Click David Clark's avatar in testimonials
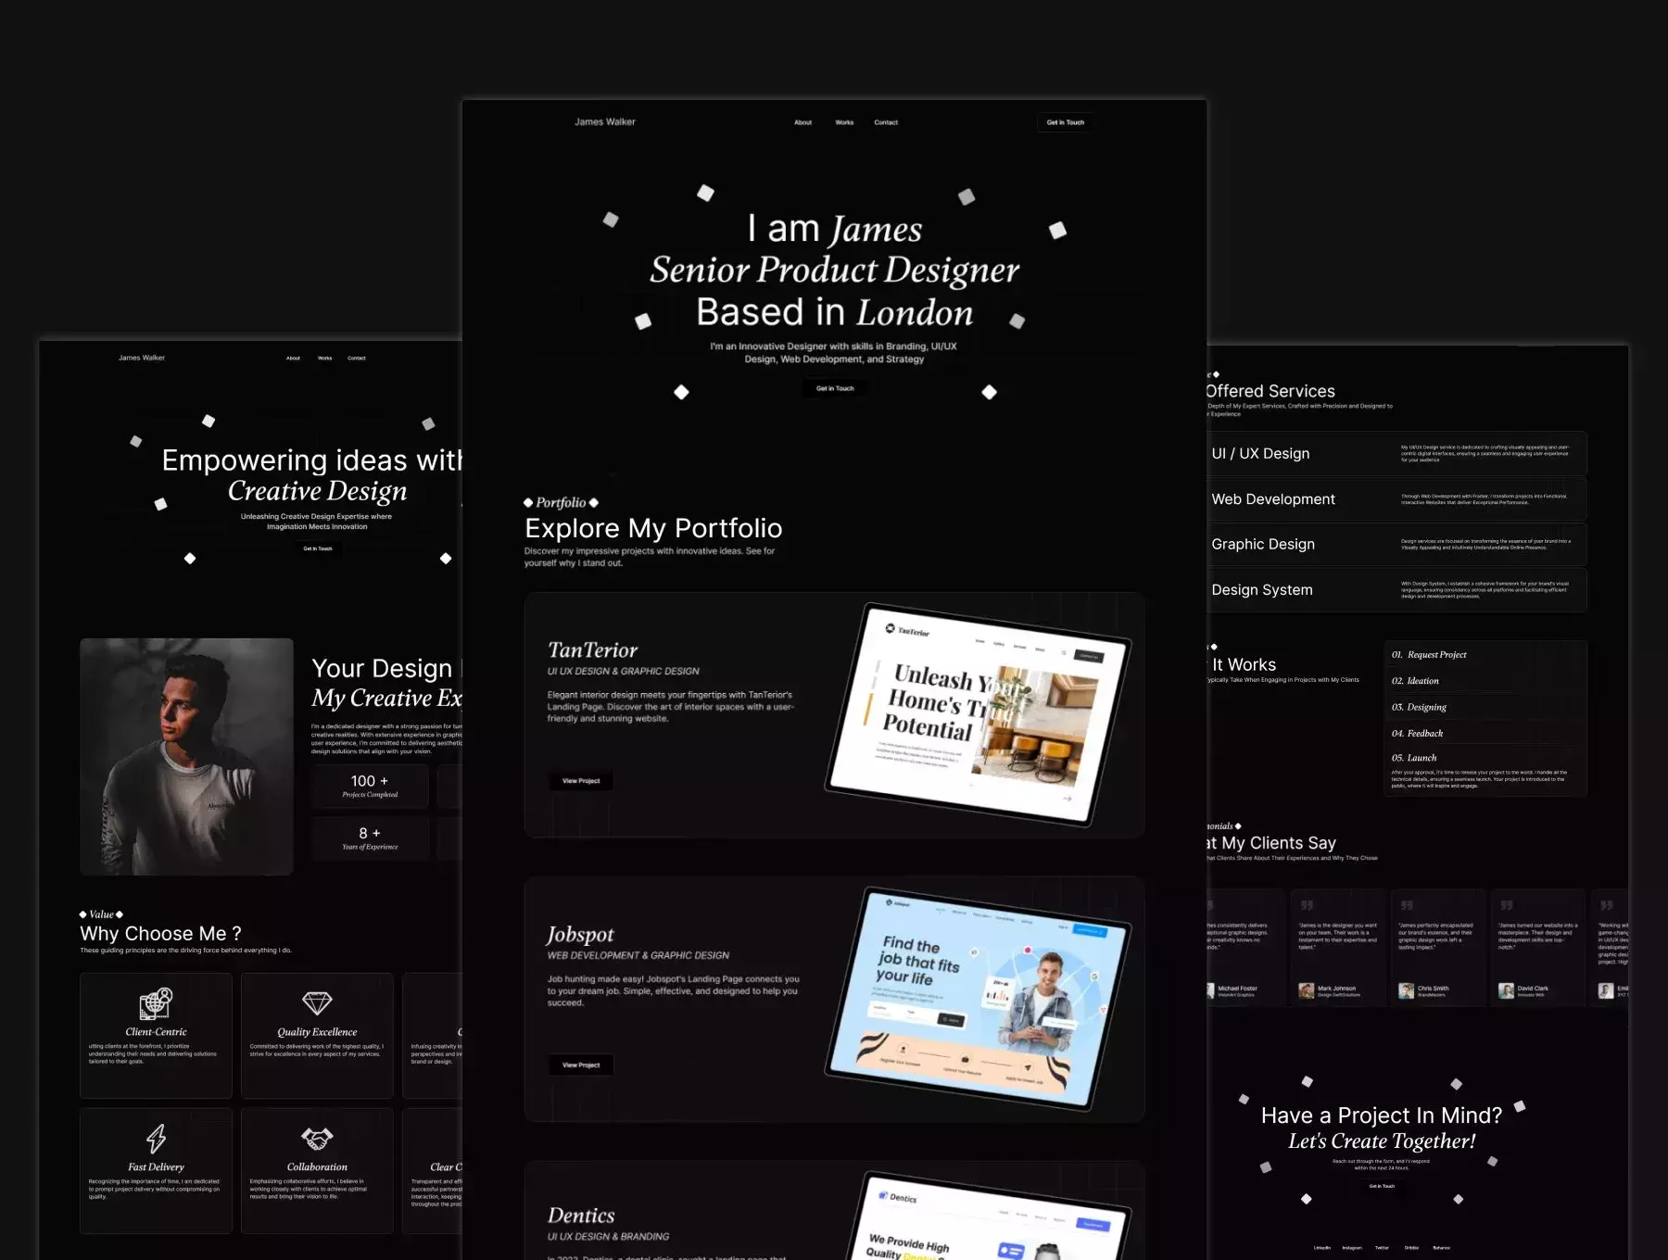 coord(1507,990)
